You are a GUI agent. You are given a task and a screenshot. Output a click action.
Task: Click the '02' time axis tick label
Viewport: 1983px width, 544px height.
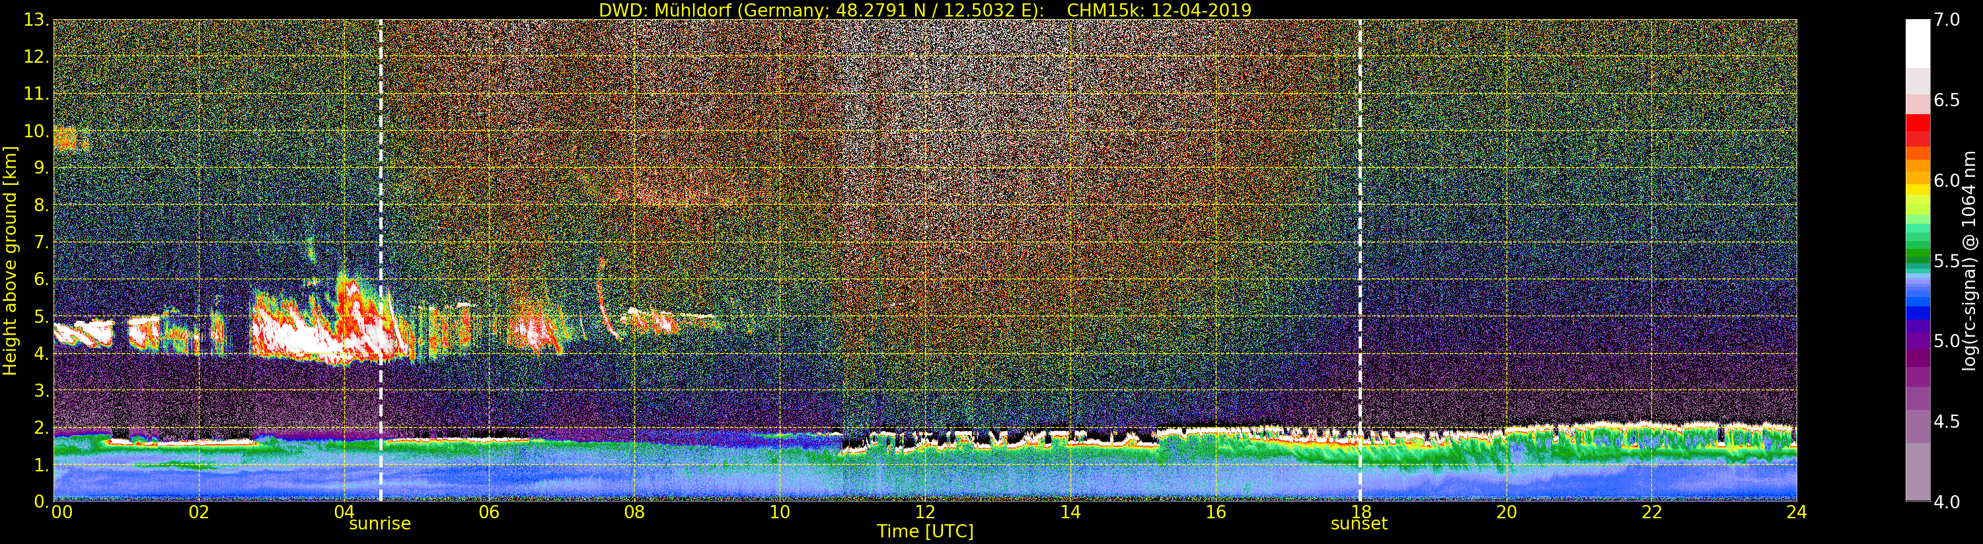pyautogui.click(x=200, y=512)
